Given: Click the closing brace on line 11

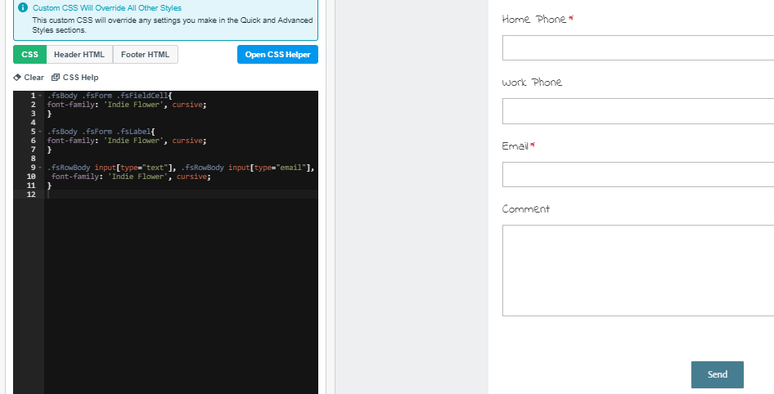Looking at the screenshot, I should coord(49,186).
